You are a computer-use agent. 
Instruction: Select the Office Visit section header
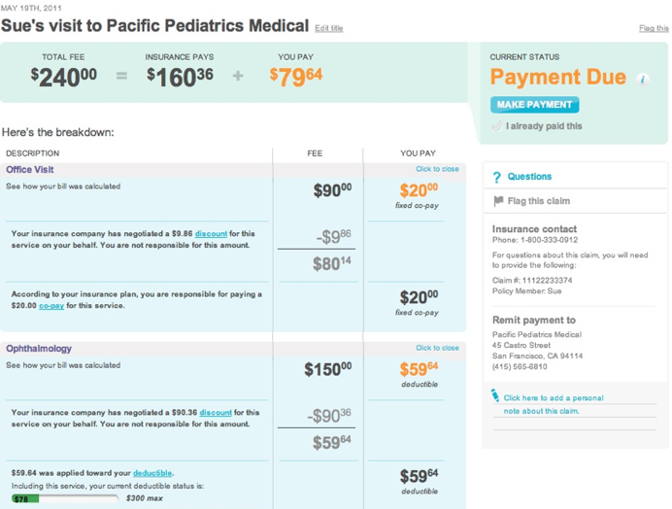point(30,170)
